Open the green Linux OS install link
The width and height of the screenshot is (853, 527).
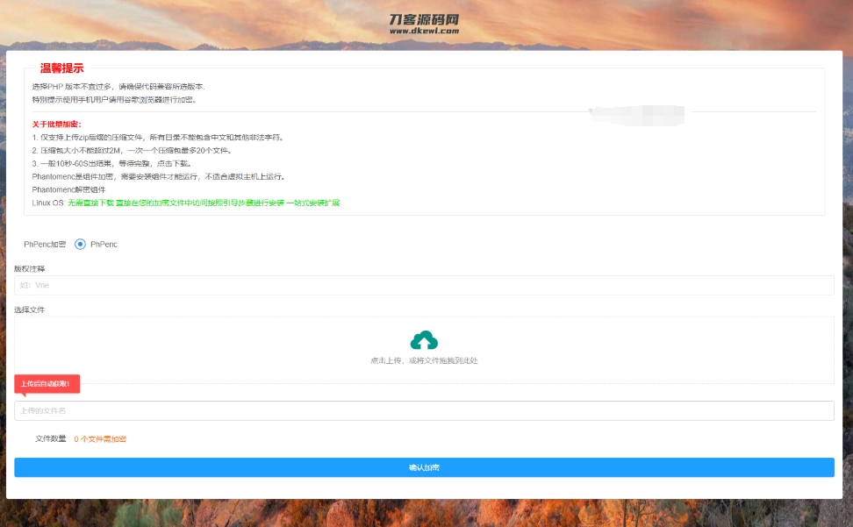click(x=176, y=203)
